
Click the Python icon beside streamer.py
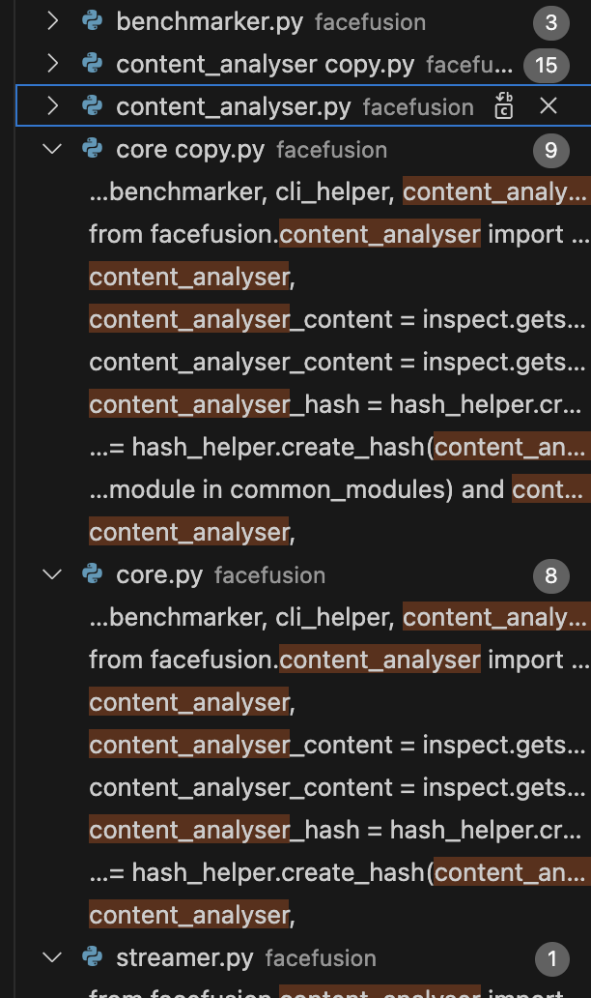93,957
